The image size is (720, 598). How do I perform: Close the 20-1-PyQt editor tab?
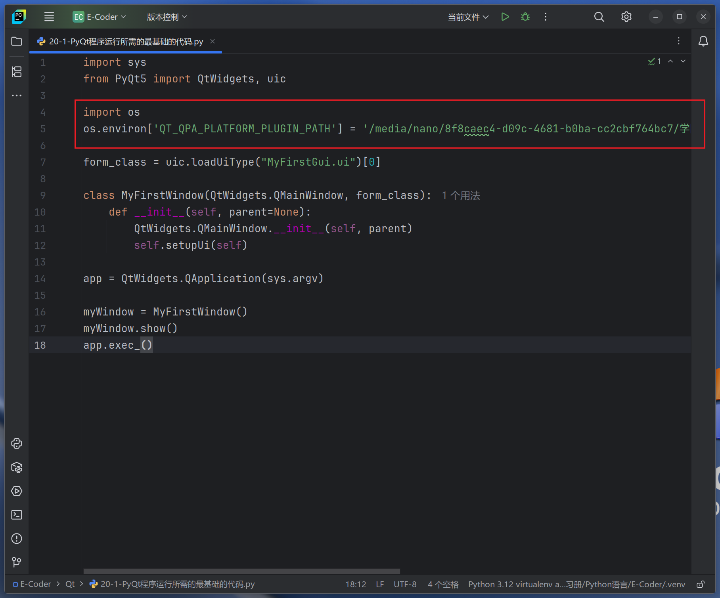[213, 41]
